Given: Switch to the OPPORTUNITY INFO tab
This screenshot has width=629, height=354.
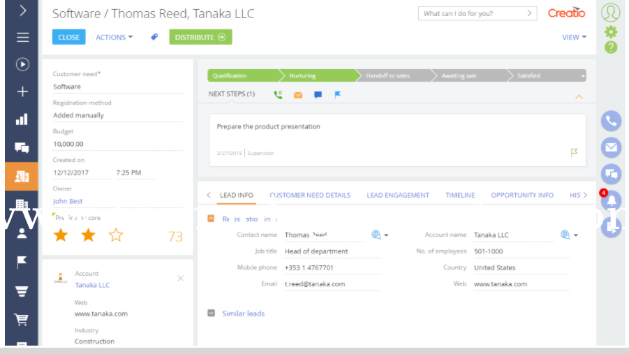Looking at the screenshot, I should click(522, 195).
